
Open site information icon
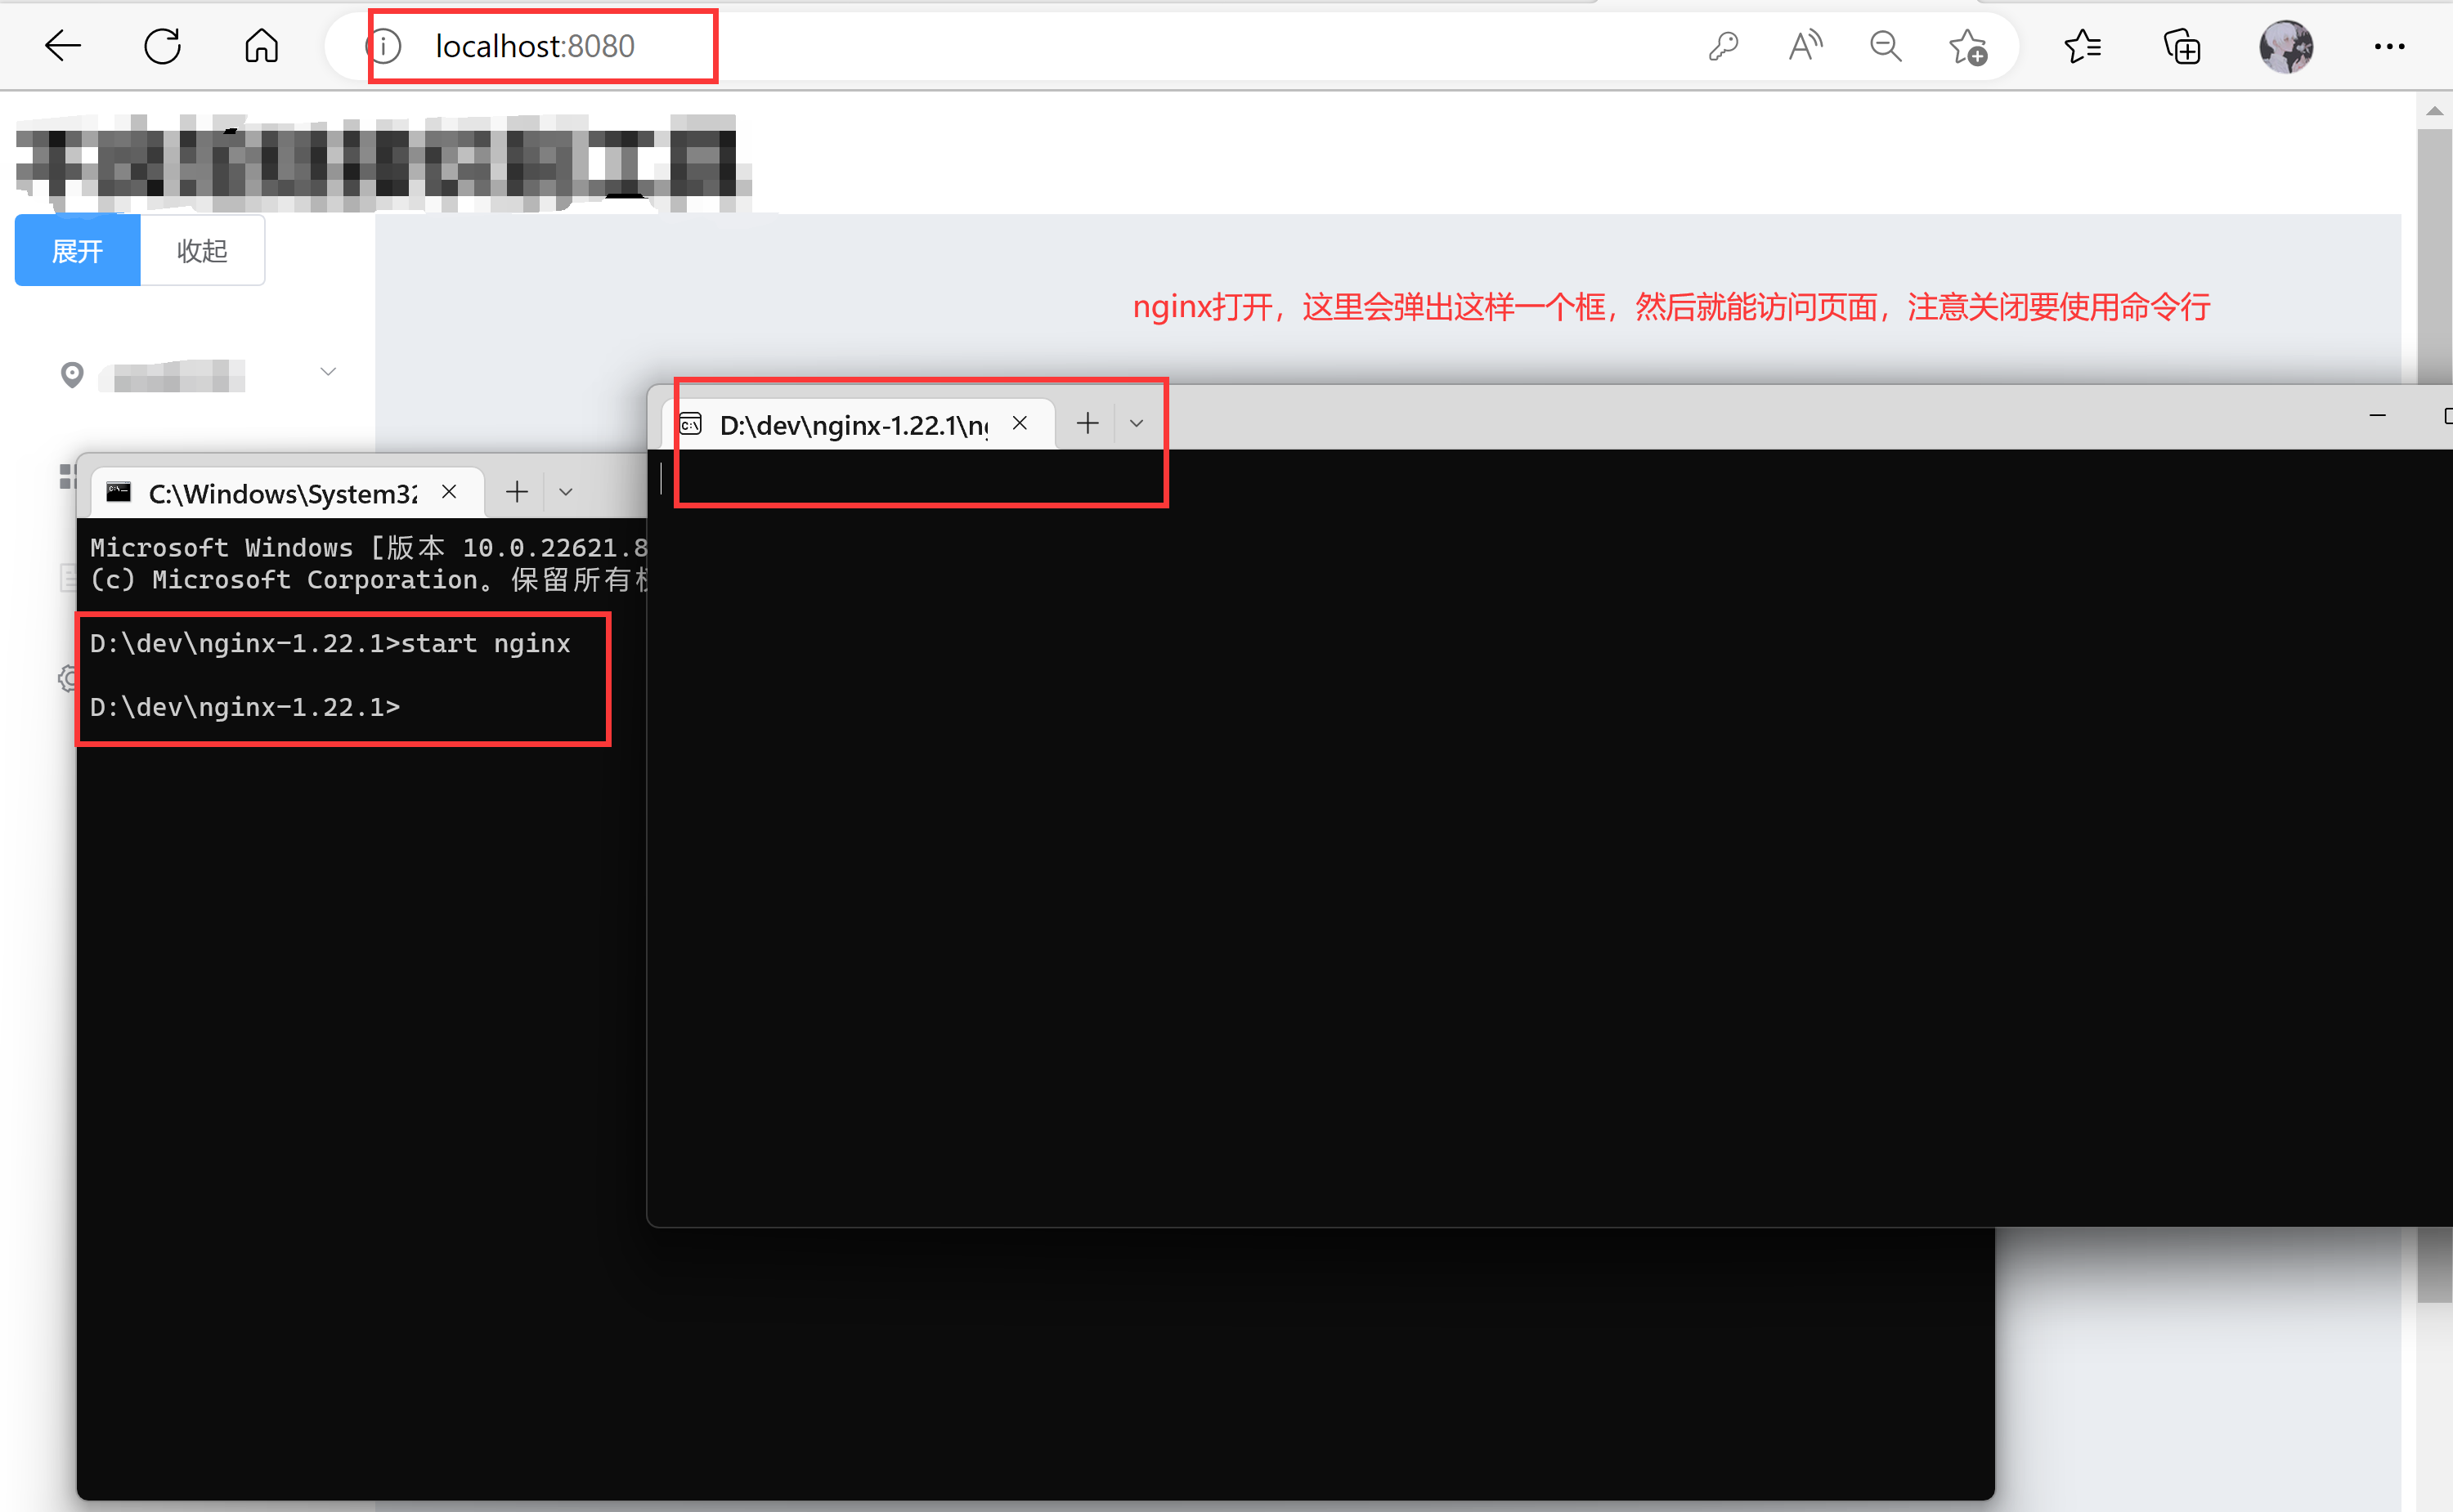pos(385,46)
